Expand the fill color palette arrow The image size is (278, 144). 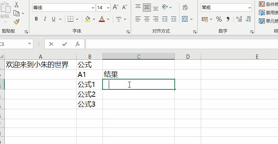94,19
